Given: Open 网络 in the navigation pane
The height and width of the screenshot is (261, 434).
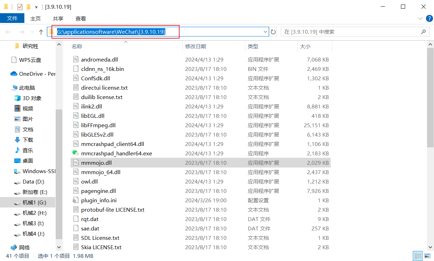Looking at the screenshot, I should (x=20, y=247).
